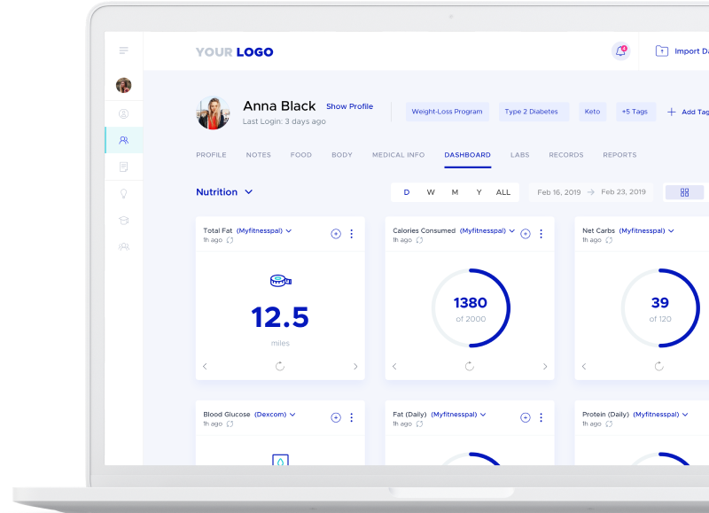Switch to the LABS tab
The width and height of the screenshot is (709, 513).
[x=520, y=155]
